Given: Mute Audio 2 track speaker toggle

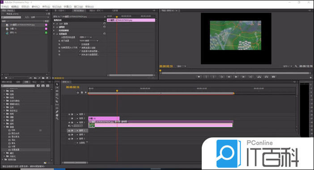Looking at the screenshot, I should tap(69, 134).
